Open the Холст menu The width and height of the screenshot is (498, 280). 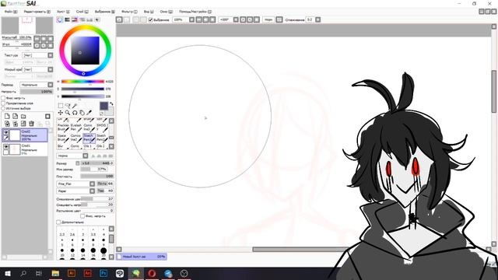63,12
